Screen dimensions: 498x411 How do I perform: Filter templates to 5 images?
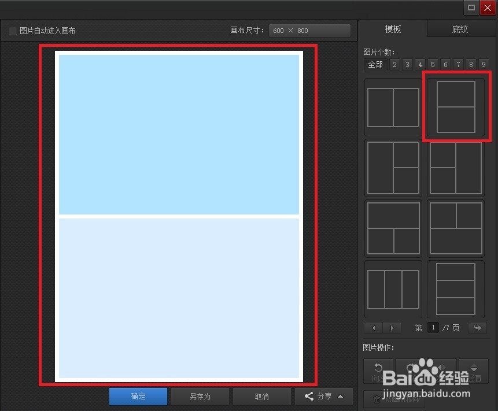(x=433, y=64)
